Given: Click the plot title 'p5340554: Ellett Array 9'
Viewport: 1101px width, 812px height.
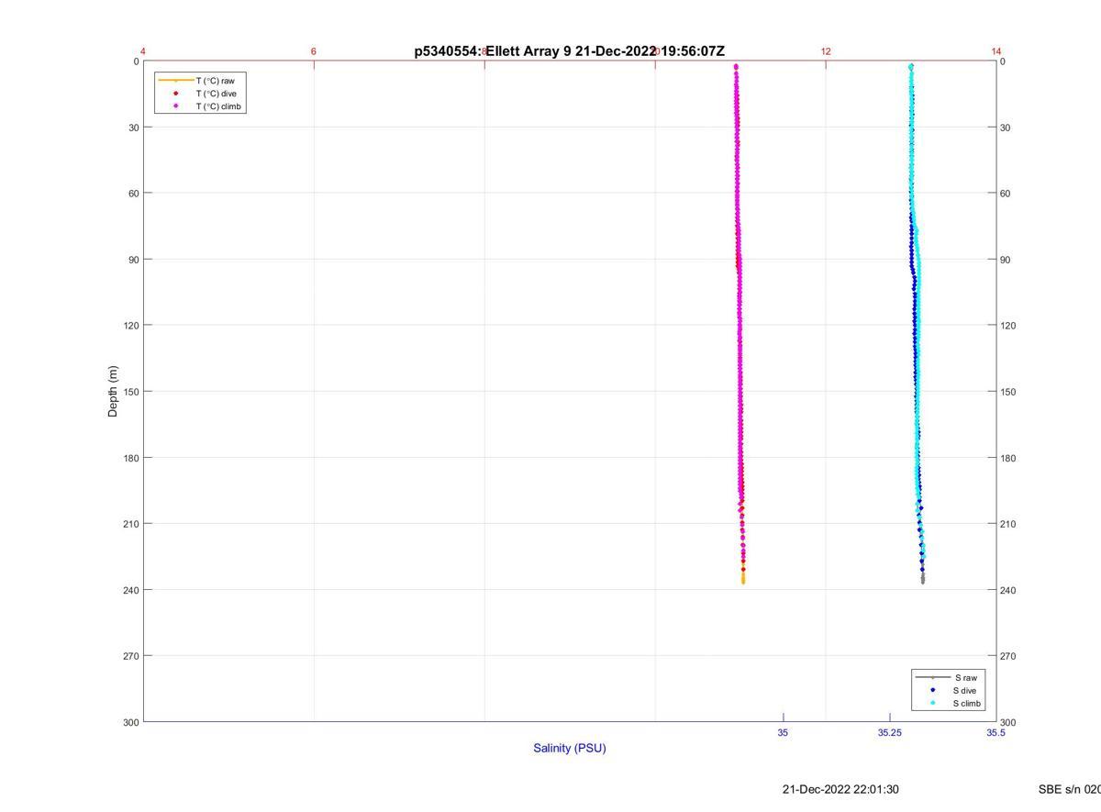Looking at the screenshot, I should coord(493,51).
